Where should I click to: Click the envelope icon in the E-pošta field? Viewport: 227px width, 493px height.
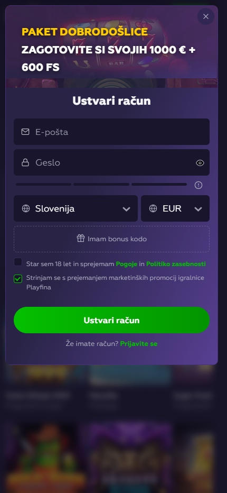pyautogui.click(x=25, y=132)
